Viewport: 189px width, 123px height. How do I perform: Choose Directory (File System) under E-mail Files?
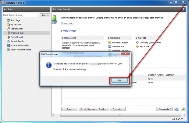150,43
